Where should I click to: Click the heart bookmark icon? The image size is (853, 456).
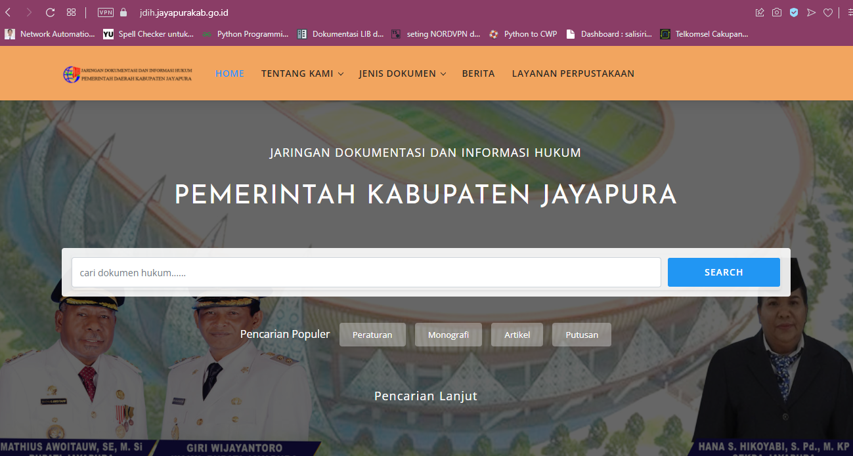828,12
